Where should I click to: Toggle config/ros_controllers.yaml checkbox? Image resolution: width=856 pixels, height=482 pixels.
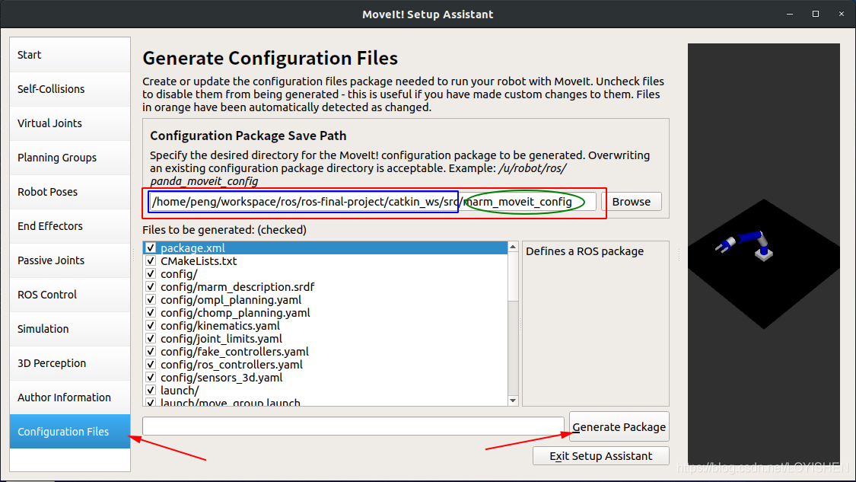tap(151, 365)
